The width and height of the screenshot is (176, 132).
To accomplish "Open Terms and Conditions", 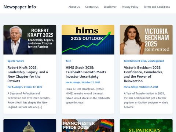I will (x=157, y=7).
